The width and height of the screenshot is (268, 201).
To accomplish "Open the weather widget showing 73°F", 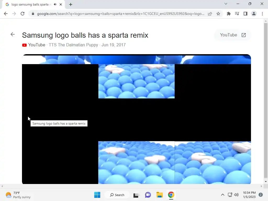I will 18,195.
